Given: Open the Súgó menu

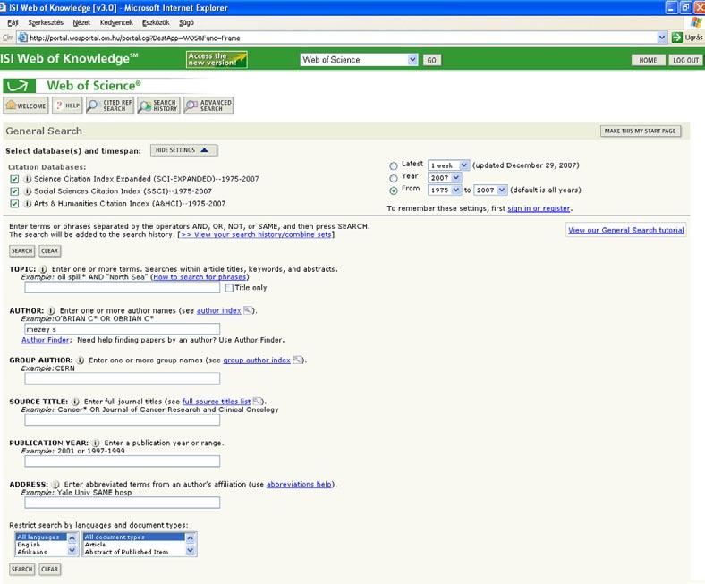Looking at the screenshot, I should click(186, 22).
